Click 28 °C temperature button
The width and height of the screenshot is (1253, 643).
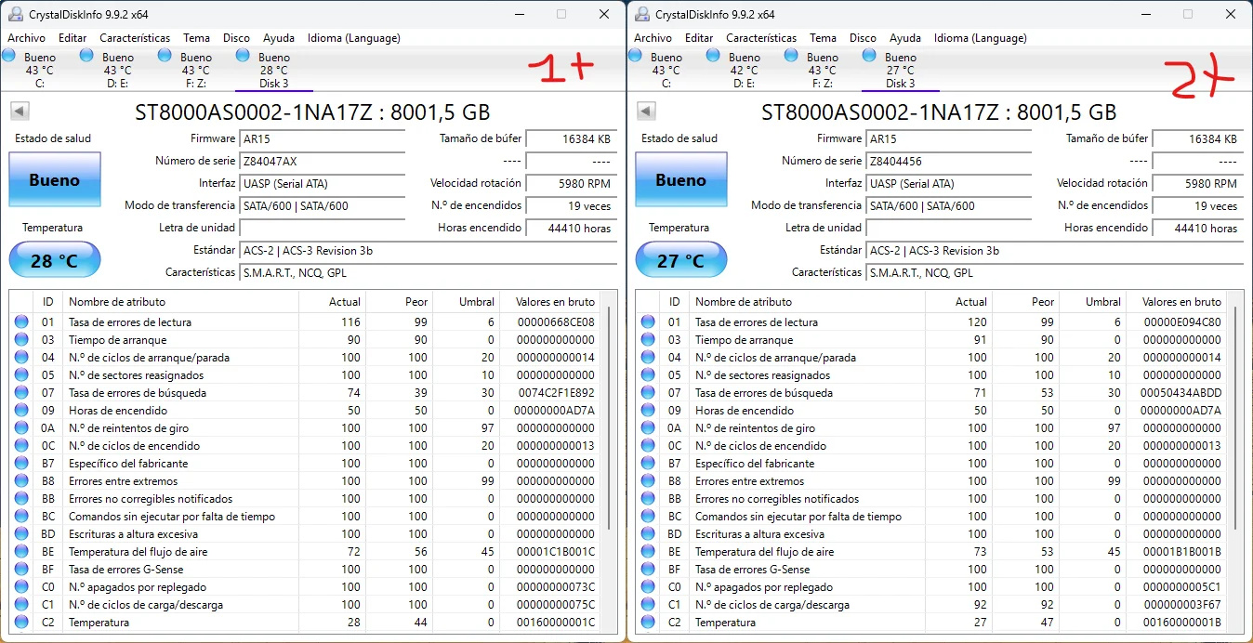point(54,260)
